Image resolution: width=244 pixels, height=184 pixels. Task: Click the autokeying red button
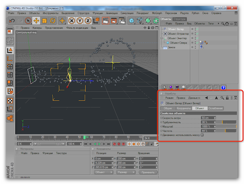click(x=119, y=144)
